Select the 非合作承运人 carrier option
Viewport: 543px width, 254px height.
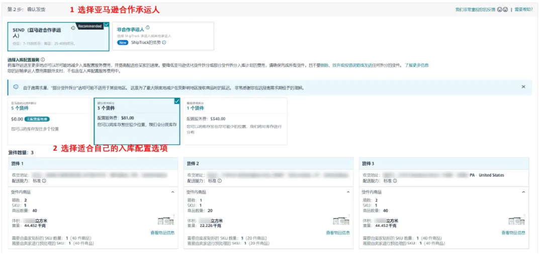(x=163, y=36)
